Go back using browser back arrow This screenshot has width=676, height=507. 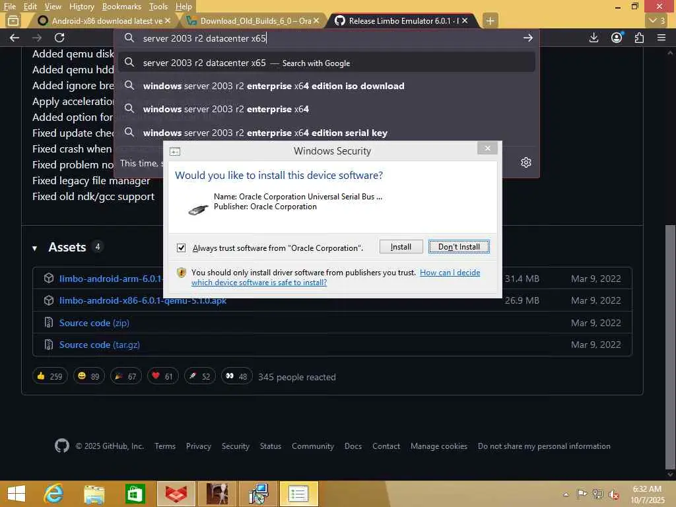click(15, 38)
